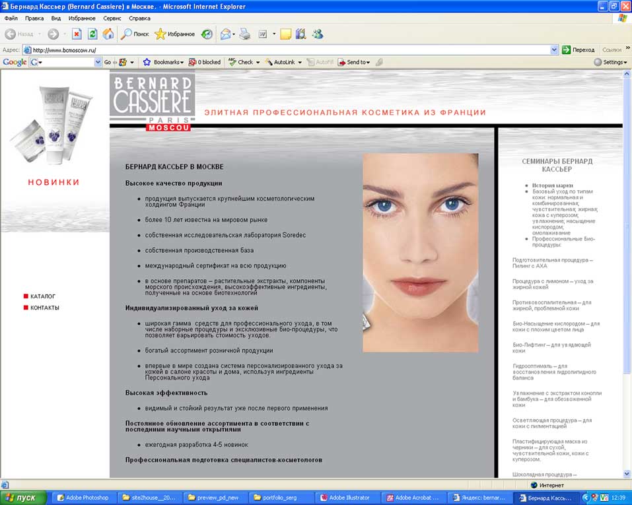
Task: Expand the Google toolbar Settings menu
Action: pyautogui.click(x=610, y=62)
